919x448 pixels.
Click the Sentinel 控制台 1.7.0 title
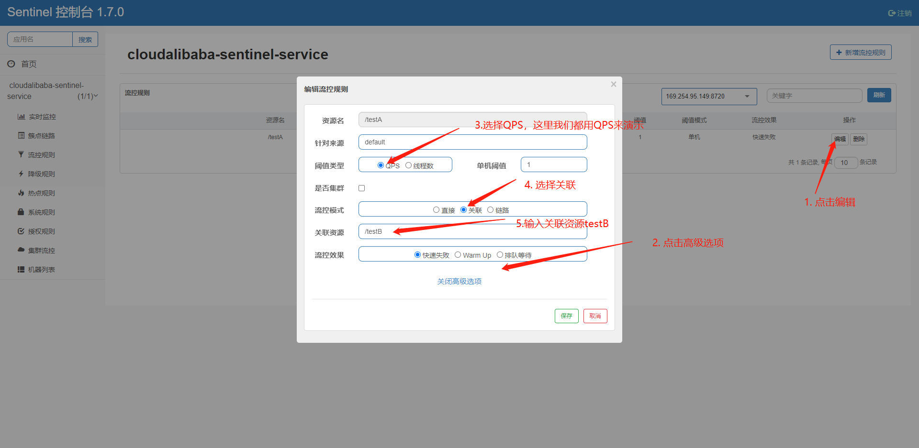(66, 12)
